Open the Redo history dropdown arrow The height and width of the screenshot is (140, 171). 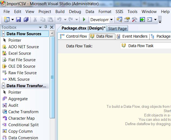(x=77, y=20)
